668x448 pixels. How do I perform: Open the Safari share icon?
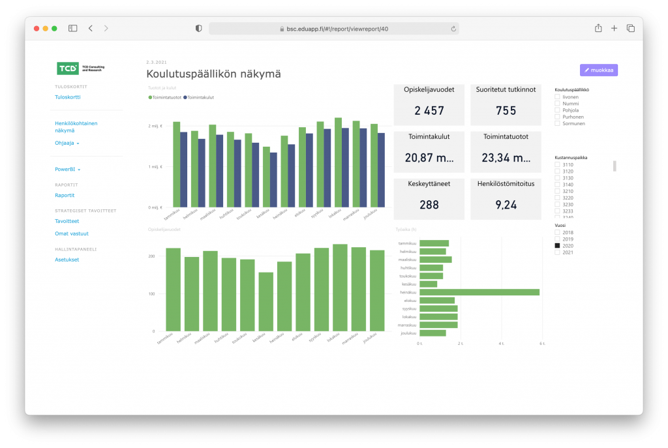point(598,28)
